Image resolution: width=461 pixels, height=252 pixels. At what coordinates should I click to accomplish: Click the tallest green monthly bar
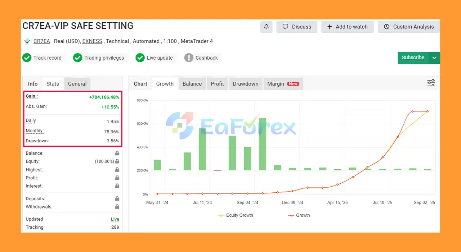pyautogui.click(x=263, y=144)
